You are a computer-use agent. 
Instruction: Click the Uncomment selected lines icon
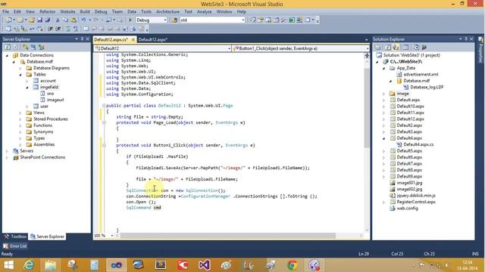(76, 29)
